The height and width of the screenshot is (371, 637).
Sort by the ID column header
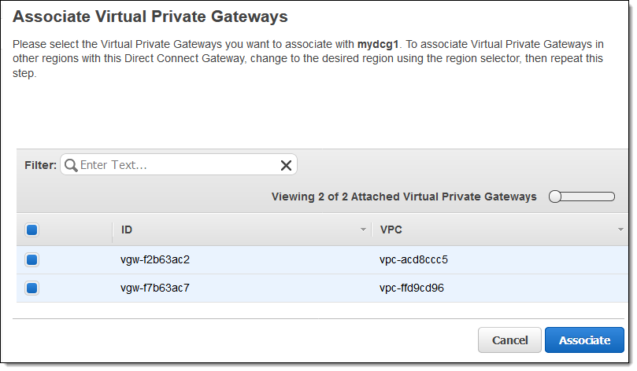[127, 230]
